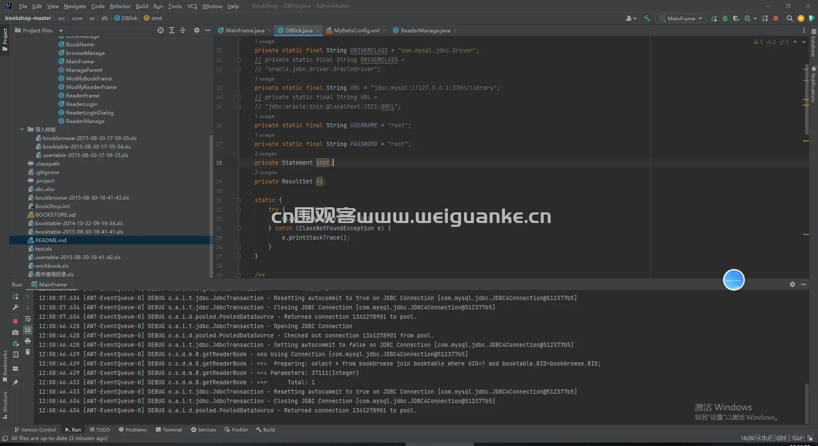The image size is (818, 446).
Task: Stop the running process in main toolbar
Action: pos(776,18)
